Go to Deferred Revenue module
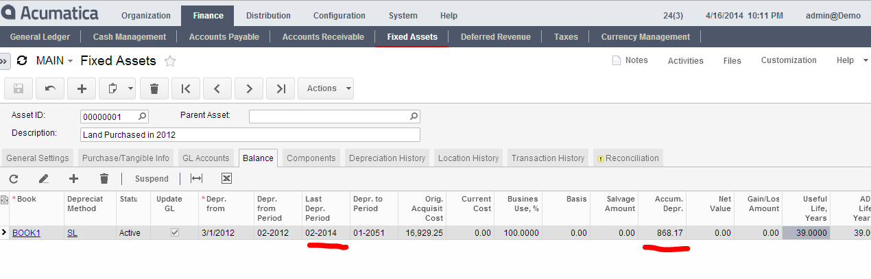Viewport: 871px width, 279px height. coord(495,37)
